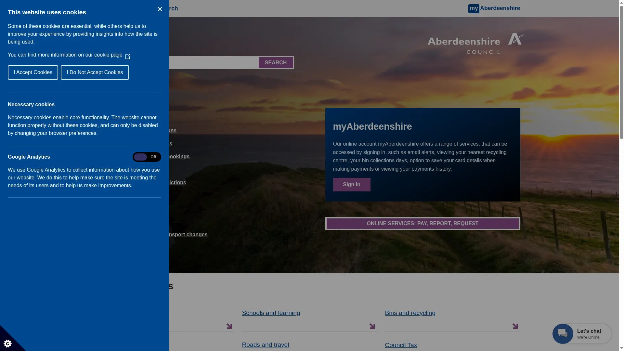
Task: Open the cookie page link
Action: click(108, 55)
